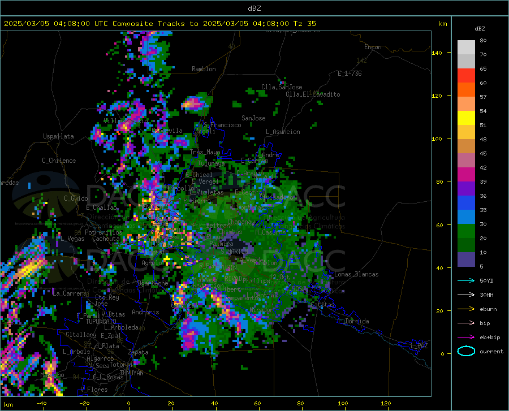This screenshot has width=509, height=411.
Task: Click the yellow eburn arrow icon
Action: click(x=466, y=309)
